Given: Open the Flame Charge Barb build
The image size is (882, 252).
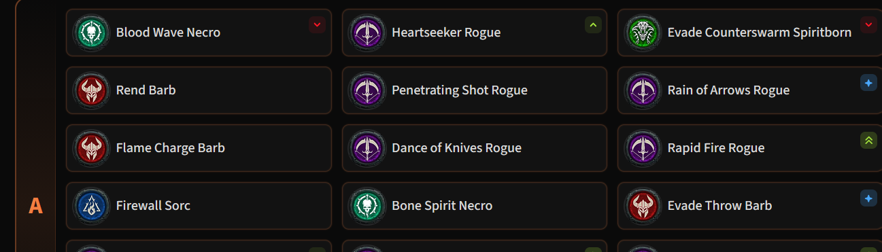Looking at the screenshot, I should [x=199, y=148].
